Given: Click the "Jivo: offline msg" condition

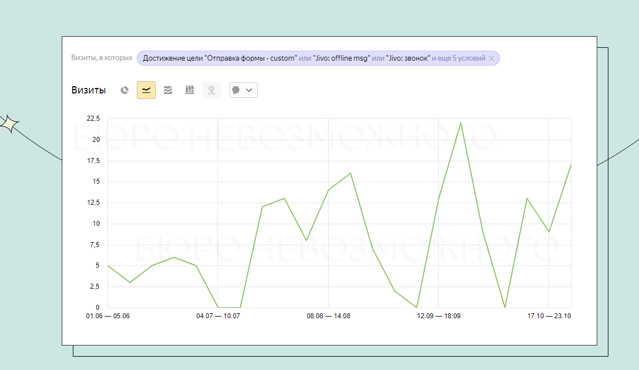Looking at the screenshot, I should click(x=341, y=58).
